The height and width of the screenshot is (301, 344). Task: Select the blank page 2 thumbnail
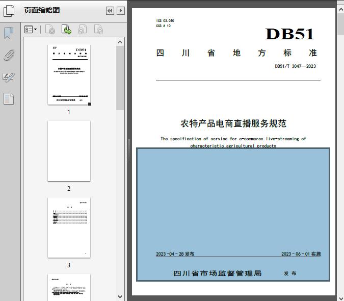pyautogui.click(x=69, y=151)
